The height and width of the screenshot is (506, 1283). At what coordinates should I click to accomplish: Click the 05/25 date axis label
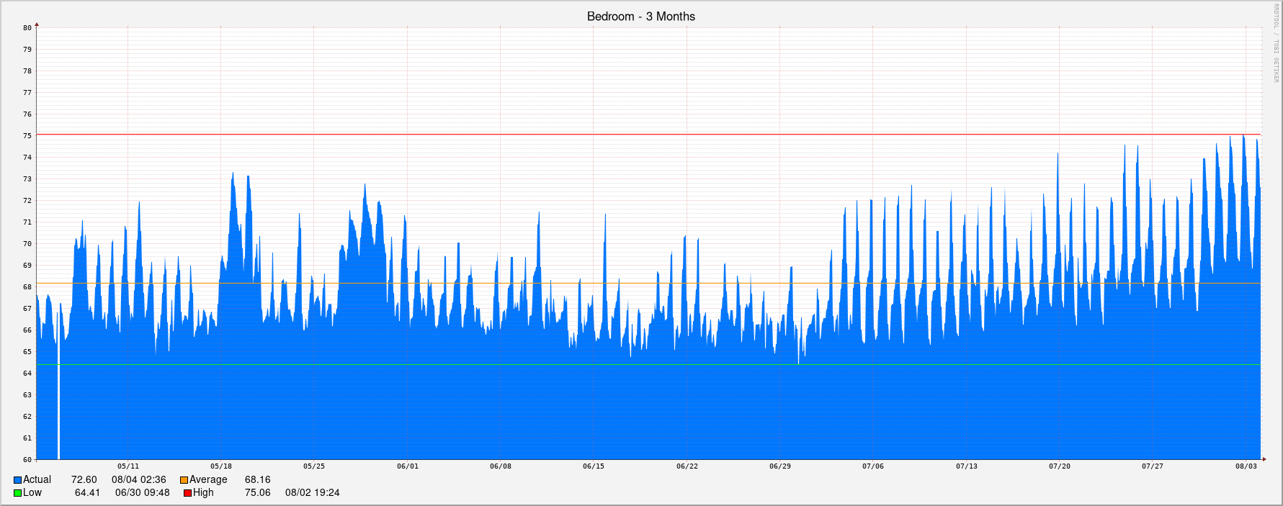point(314,466)
